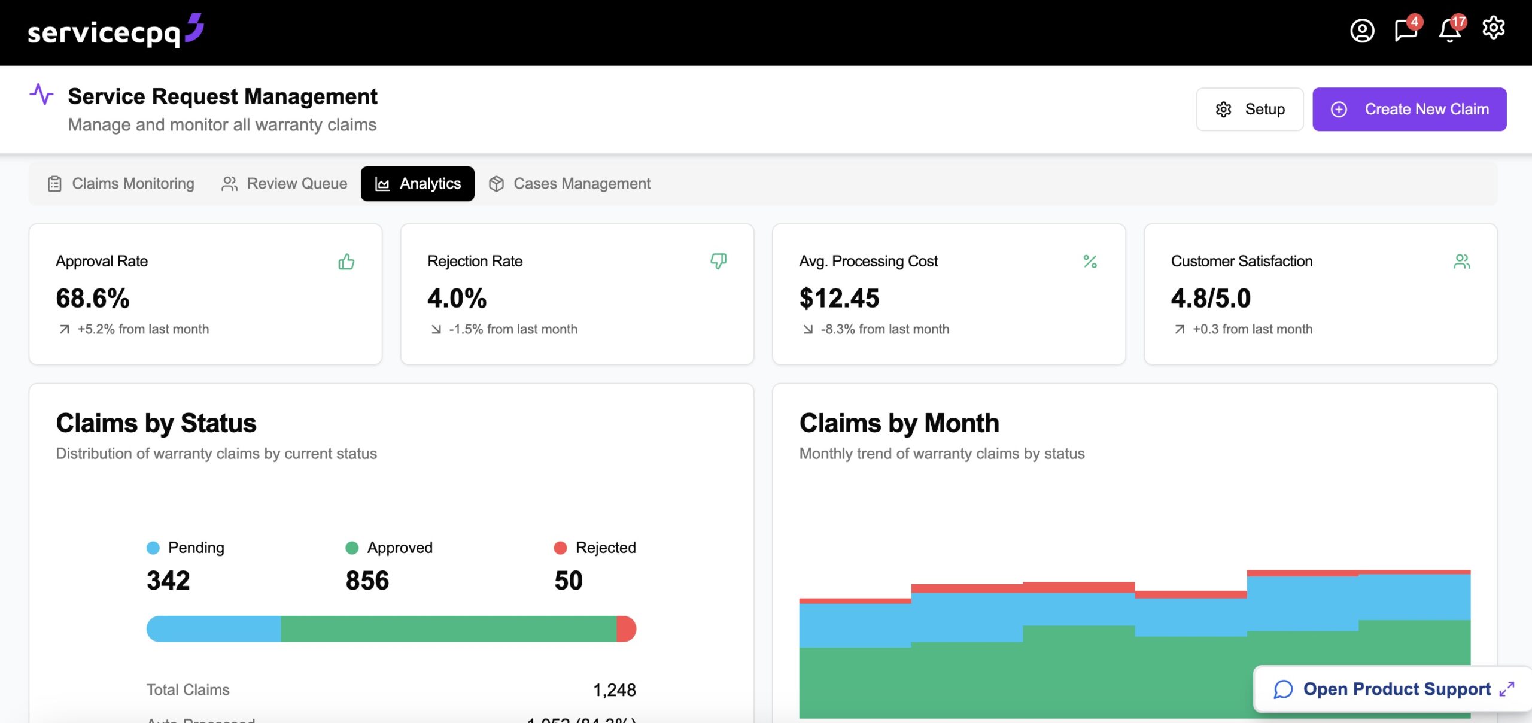This screenshot has height=723, width=1532.
Task: Click the Claims by Month stacked chart
Action: [x=1135, y=644]
